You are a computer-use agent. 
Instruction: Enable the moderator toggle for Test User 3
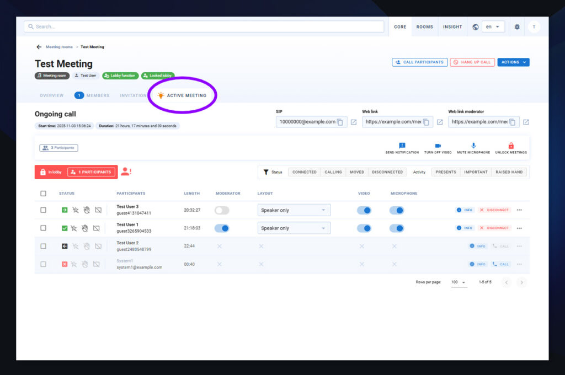(222, 210)
